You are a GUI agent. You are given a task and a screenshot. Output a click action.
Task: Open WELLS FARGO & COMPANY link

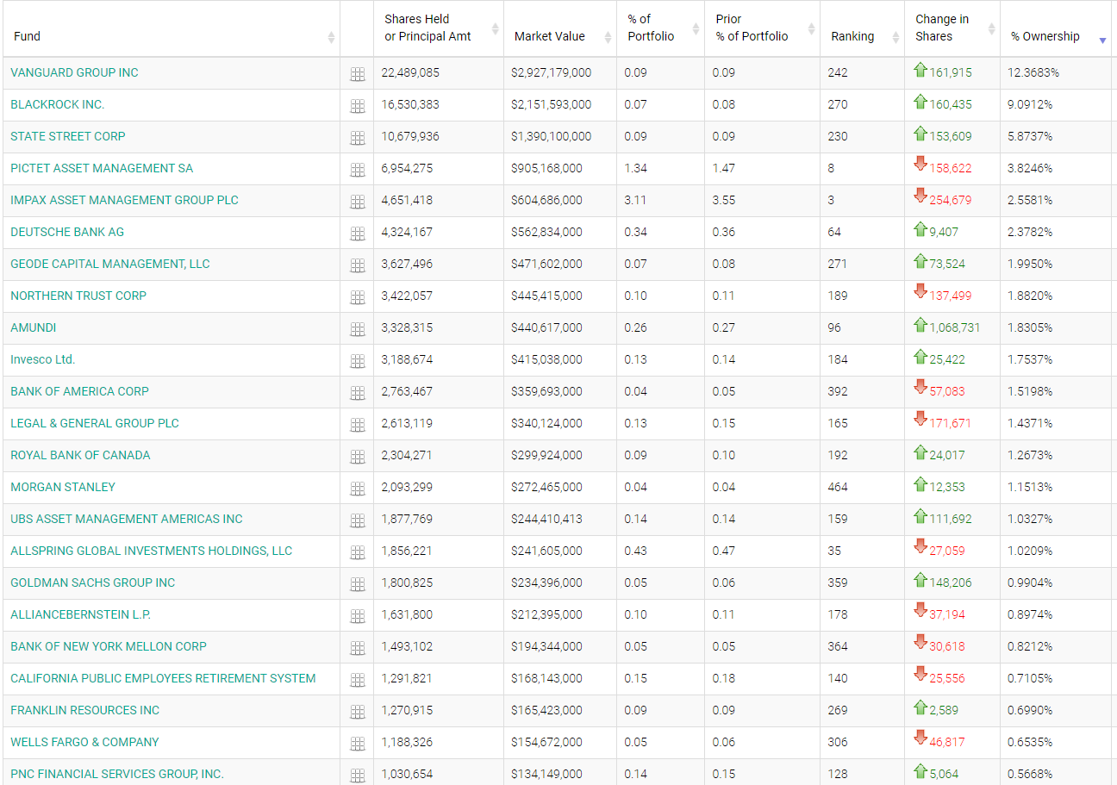(84, 742)
